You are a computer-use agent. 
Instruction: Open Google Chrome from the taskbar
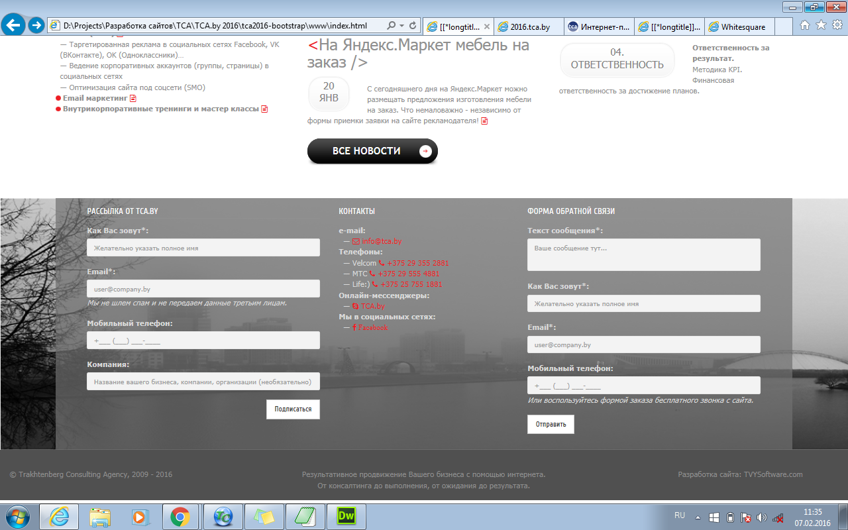[x=180, y=517]
